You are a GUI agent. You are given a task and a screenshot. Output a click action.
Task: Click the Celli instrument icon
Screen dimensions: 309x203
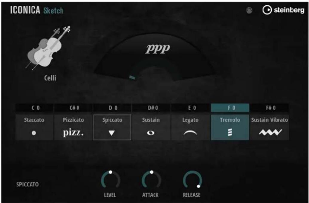point(48,48)
